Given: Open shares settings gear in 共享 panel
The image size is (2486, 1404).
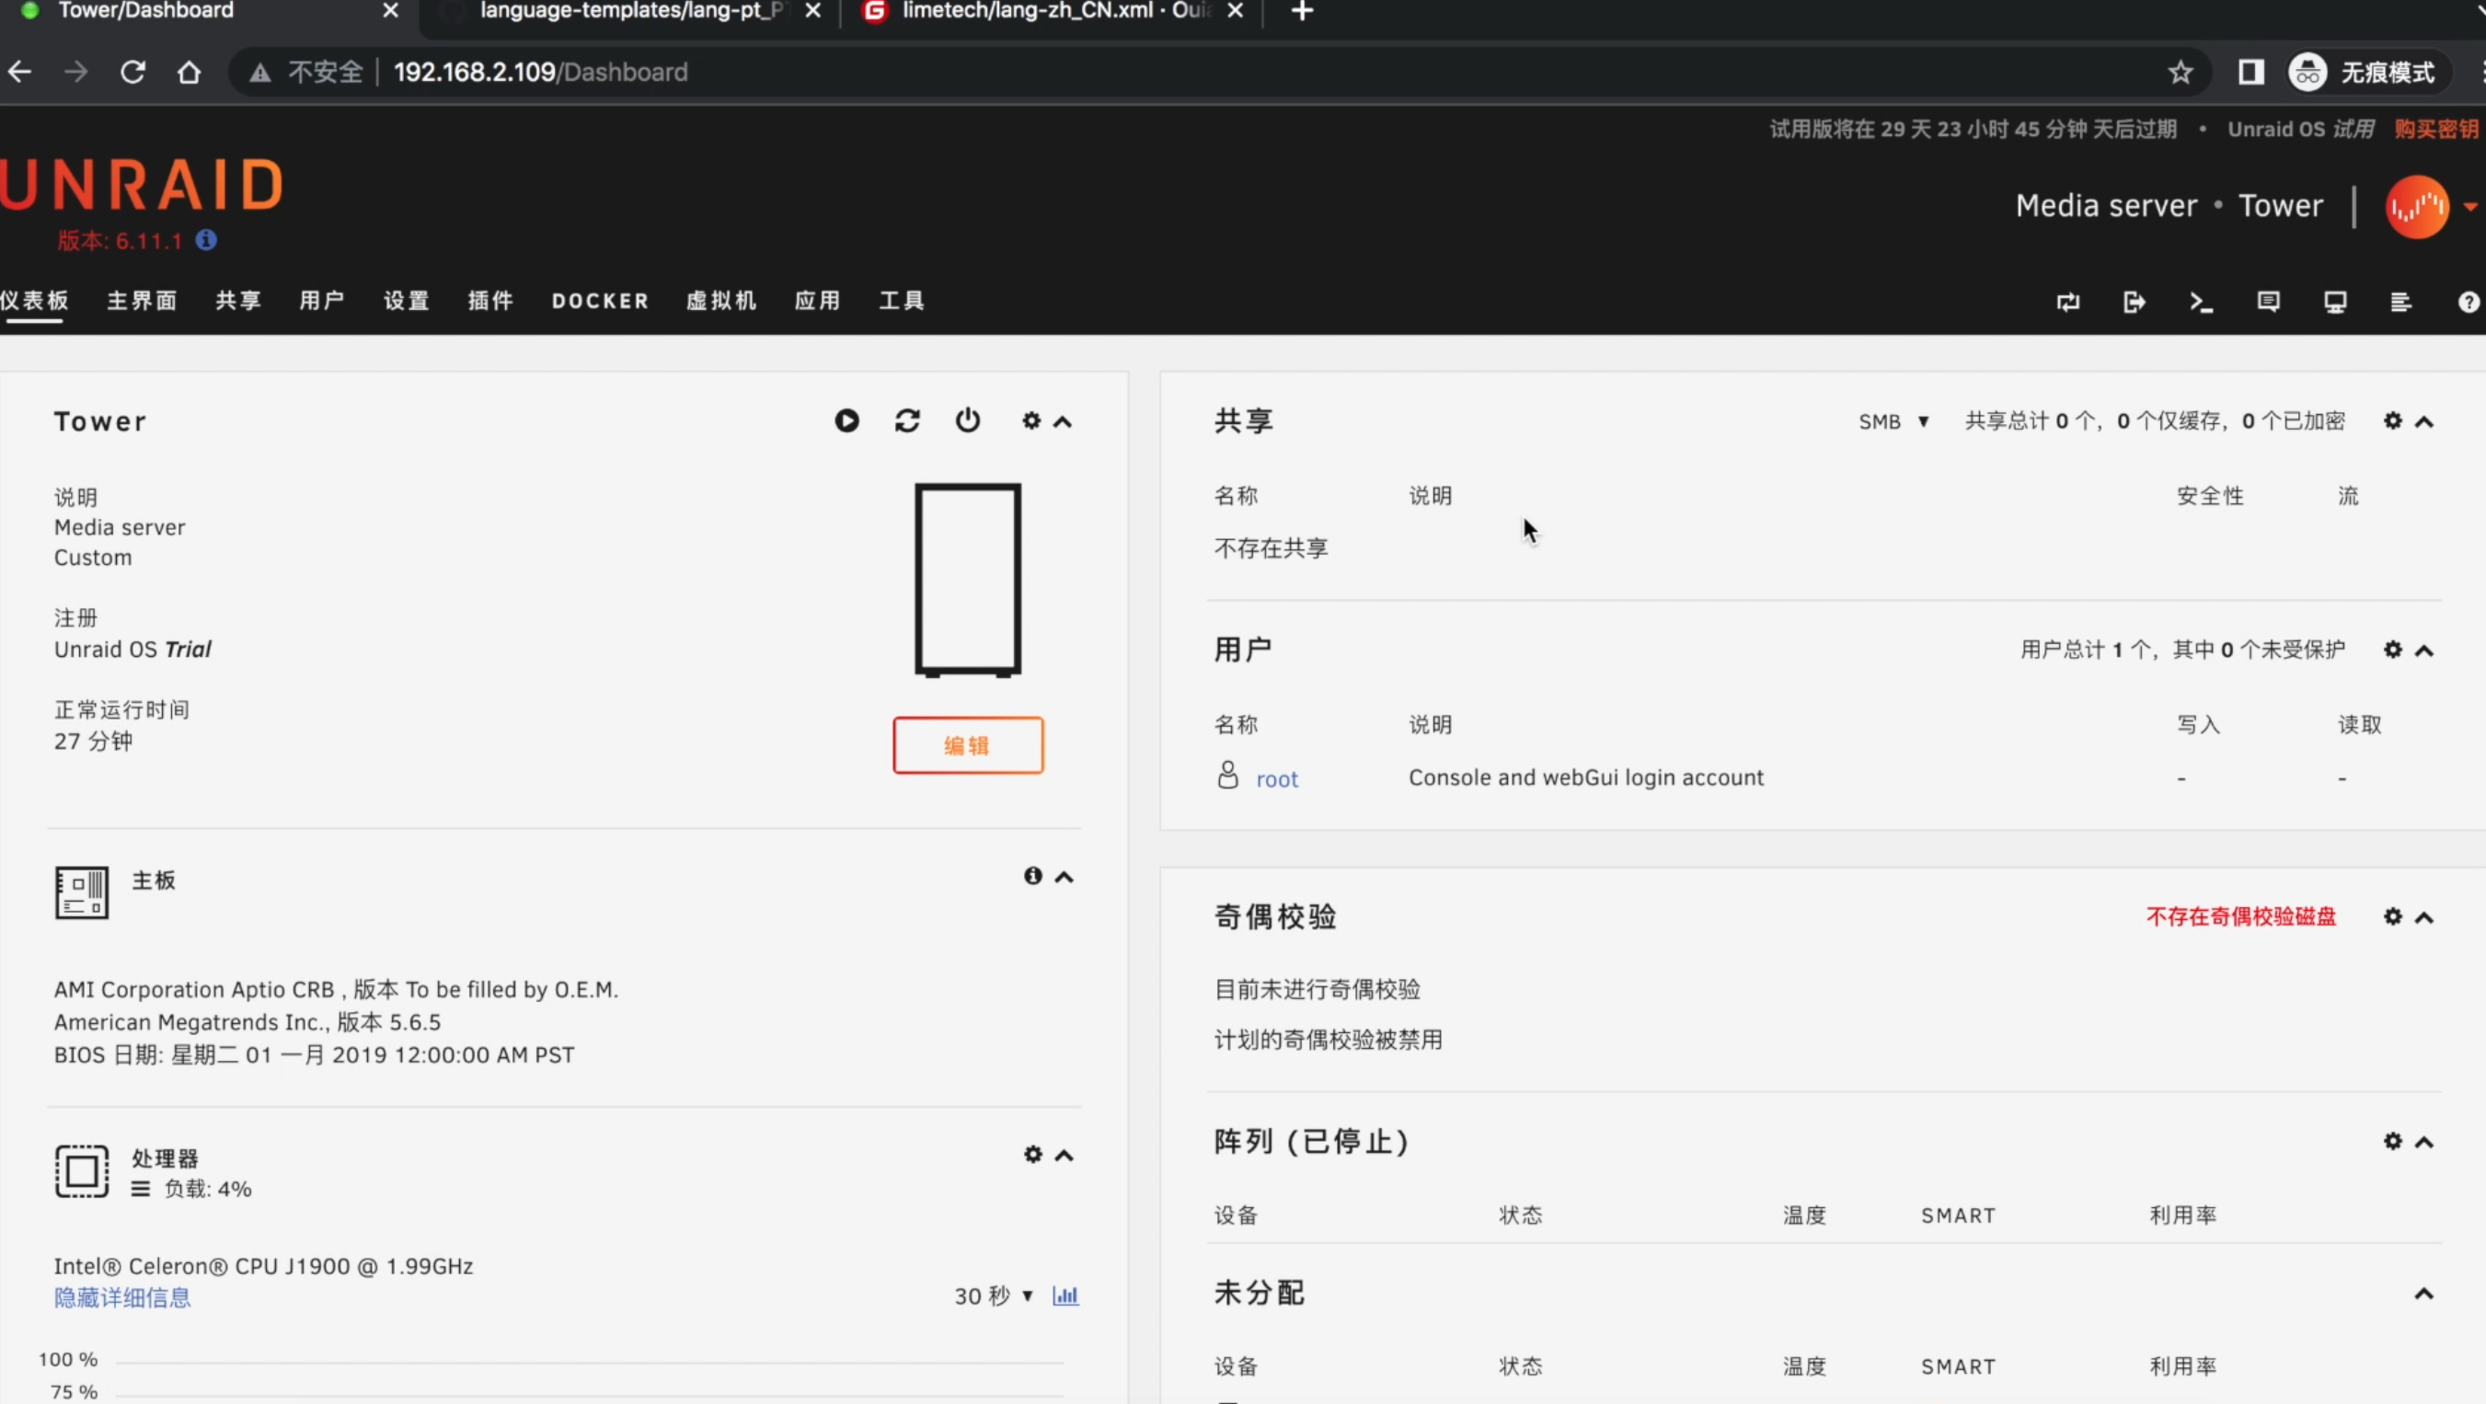Looking at the screenshot, I should coord(2391,421).
